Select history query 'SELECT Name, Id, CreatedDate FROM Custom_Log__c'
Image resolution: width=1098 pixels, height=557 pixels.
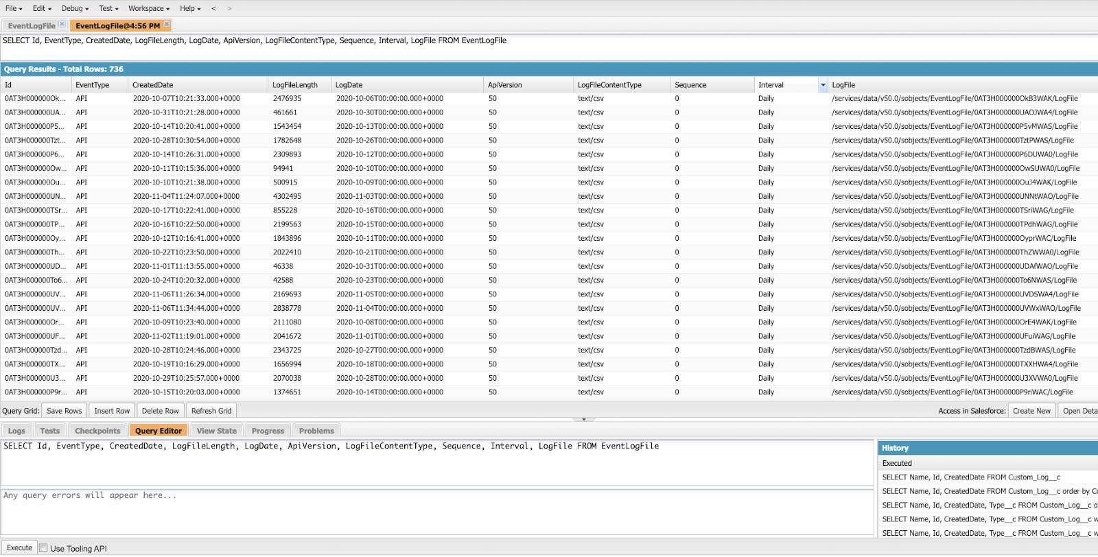[988, 477]
